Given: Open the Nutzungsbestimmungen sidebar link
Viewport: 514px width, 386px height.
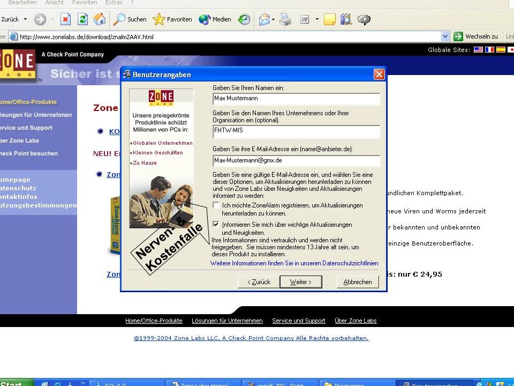Looking at the screenshot, I should click(x=39, y=205).
